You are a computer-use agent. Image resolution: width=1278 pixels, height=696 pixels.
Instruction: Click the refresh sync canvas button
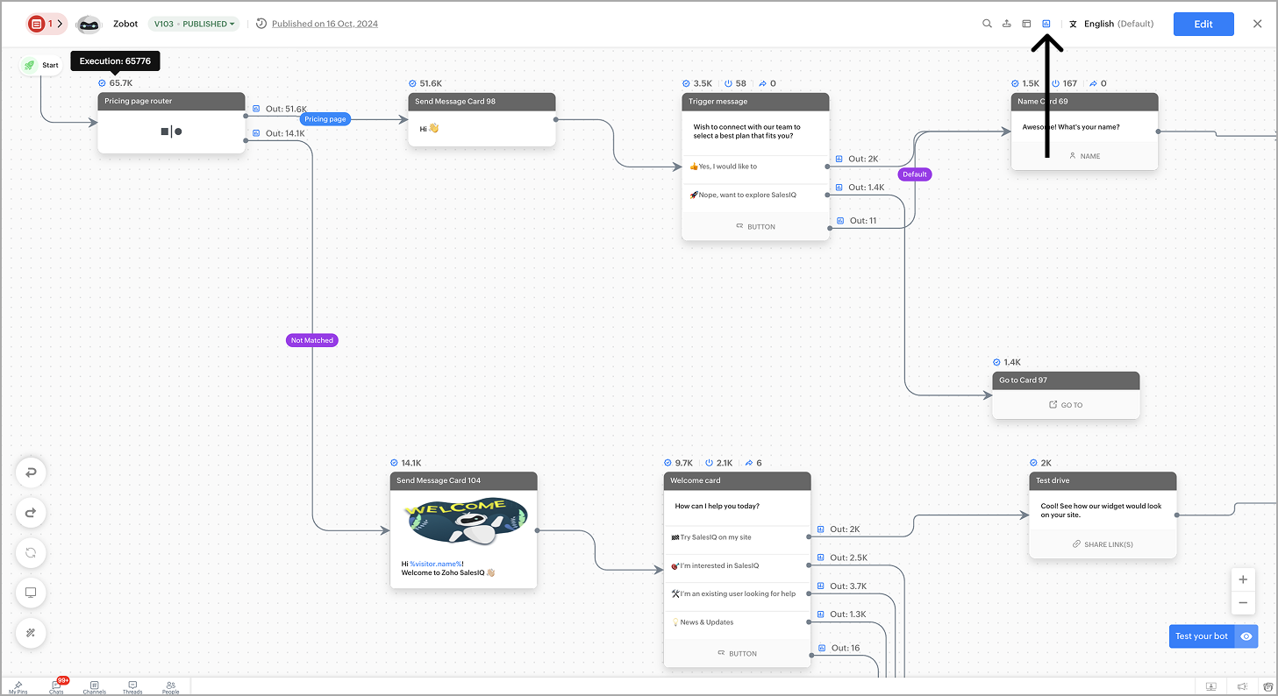tap(31, 553)
